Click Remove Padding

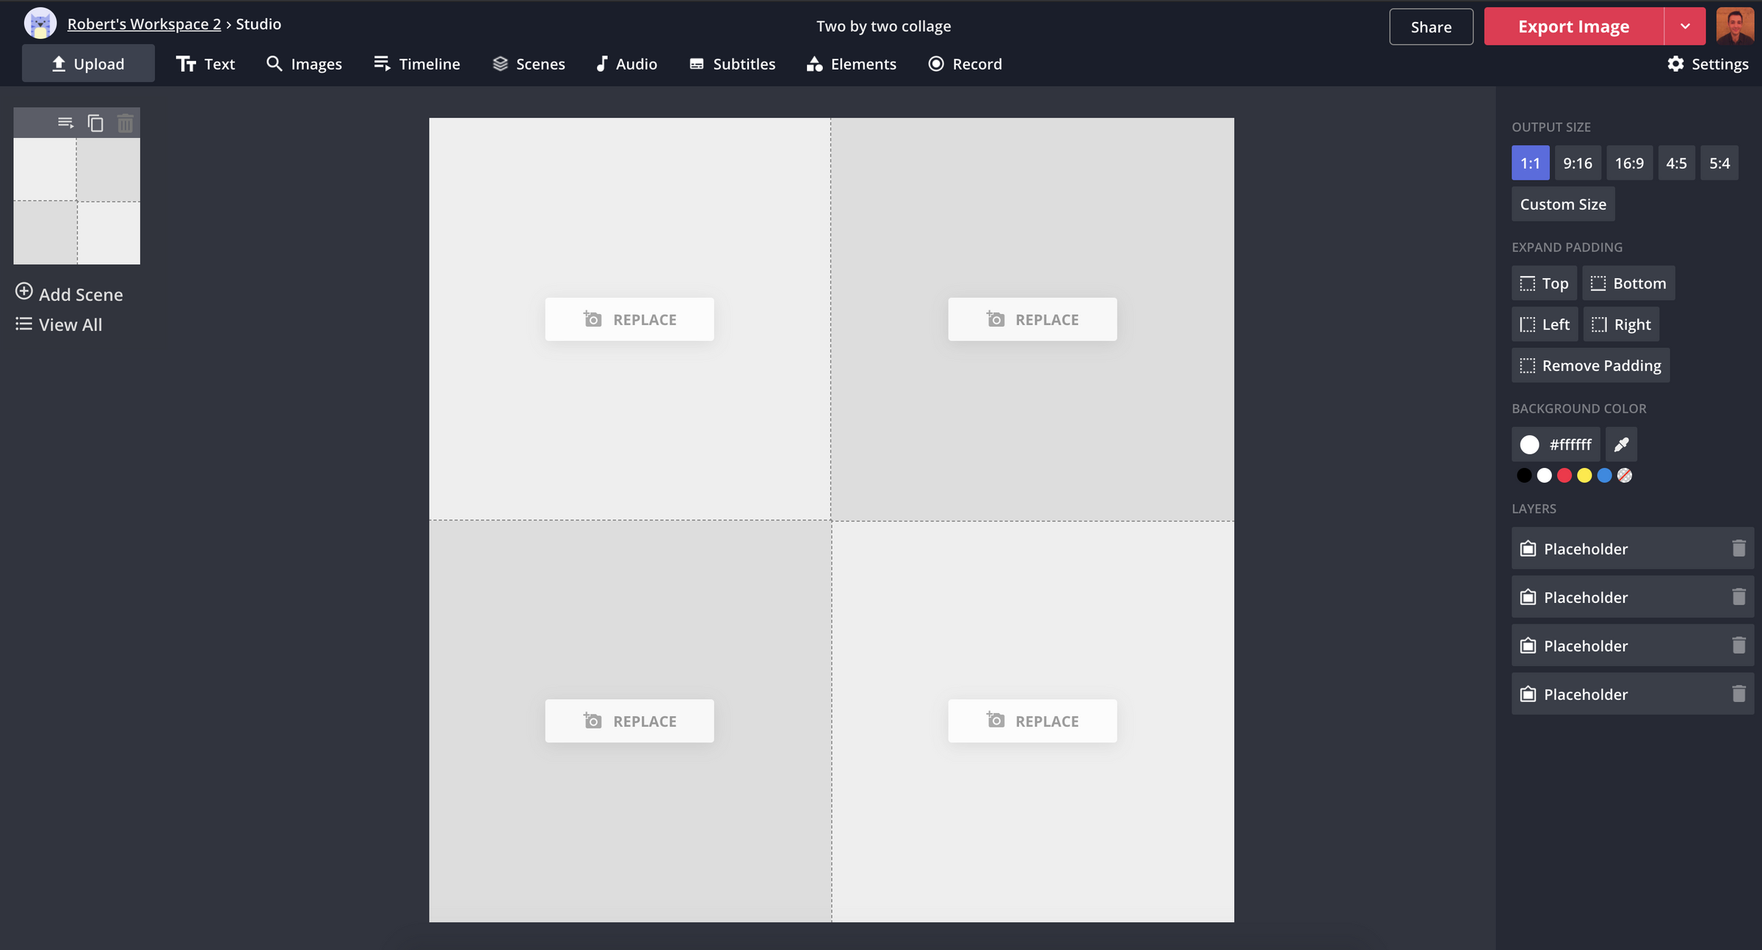tap(1590, 365)
